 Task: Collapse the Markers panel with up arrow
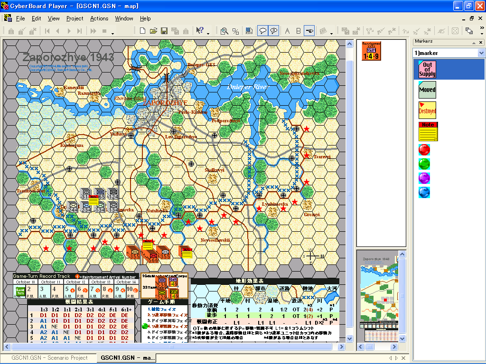[x=474, y=42]
